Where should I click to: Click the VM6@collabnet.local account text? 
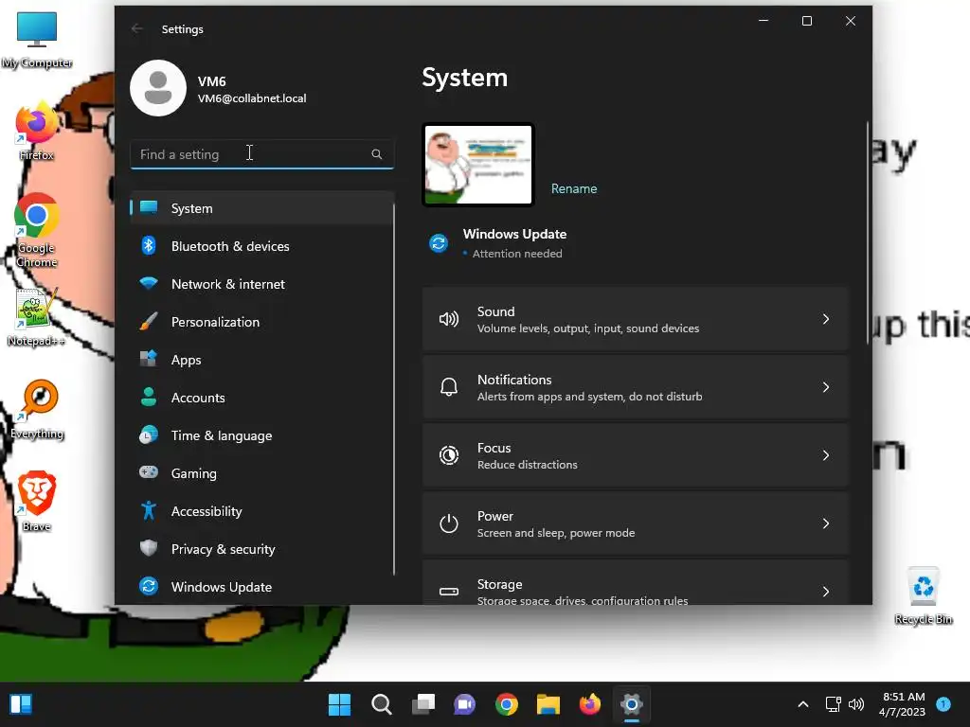(252, 98)
